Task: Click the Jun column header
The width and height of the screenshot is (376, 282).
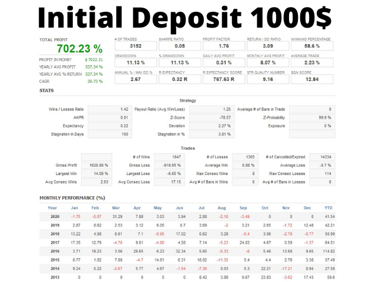Action: [179, 208]
